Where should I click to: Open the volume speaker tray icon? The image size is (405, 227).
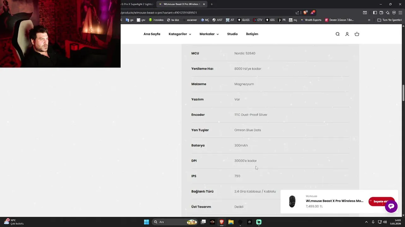click(x=385, y=222)
